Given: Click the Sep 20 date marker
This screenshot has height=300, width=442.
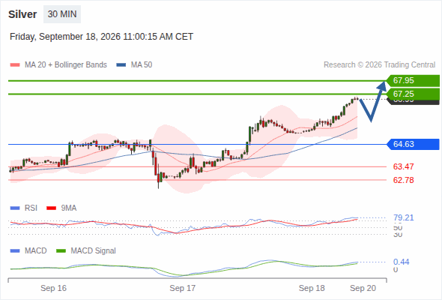Looking at the screenshot, I should [x=363, y=288].
